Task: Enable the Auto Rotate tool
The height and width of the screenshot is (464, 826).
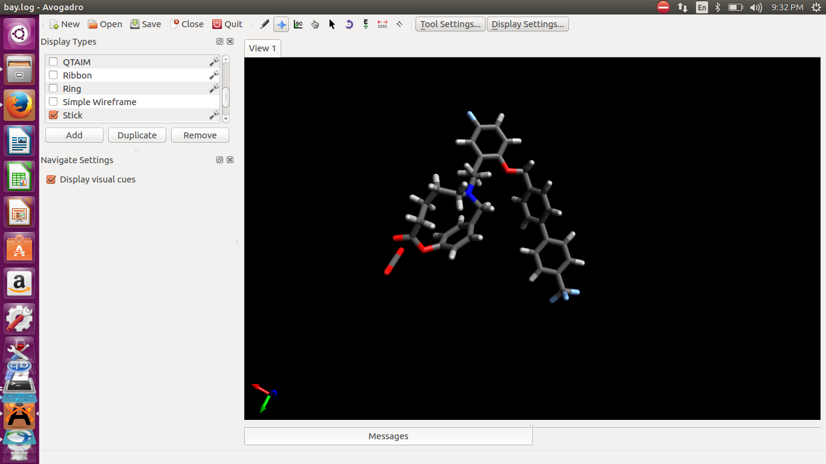Action: (x=349, y=24)
